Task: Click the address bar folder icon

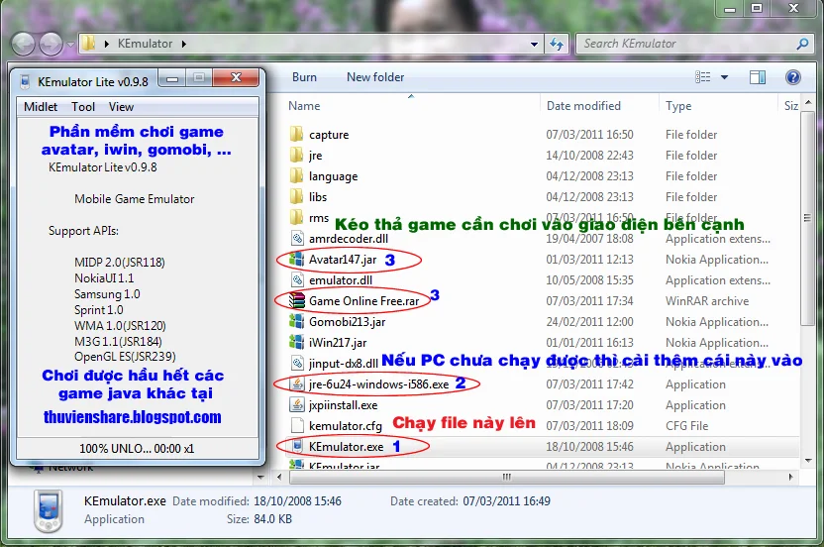Action: [88, 44]
